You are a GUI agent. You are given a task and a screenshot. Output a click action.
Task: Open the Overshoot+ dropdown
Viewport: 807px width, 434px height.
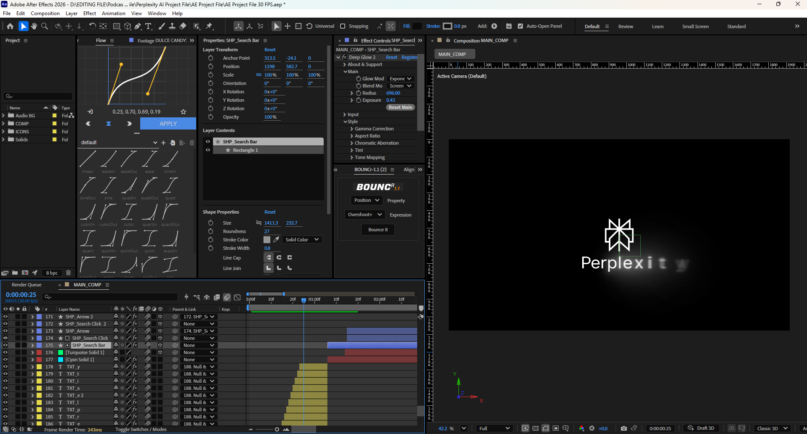point(365,214)
